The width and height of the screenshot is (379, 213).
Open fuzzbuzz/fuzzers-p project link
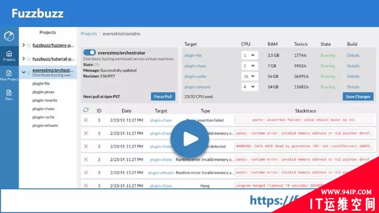(x=53, y=45)
